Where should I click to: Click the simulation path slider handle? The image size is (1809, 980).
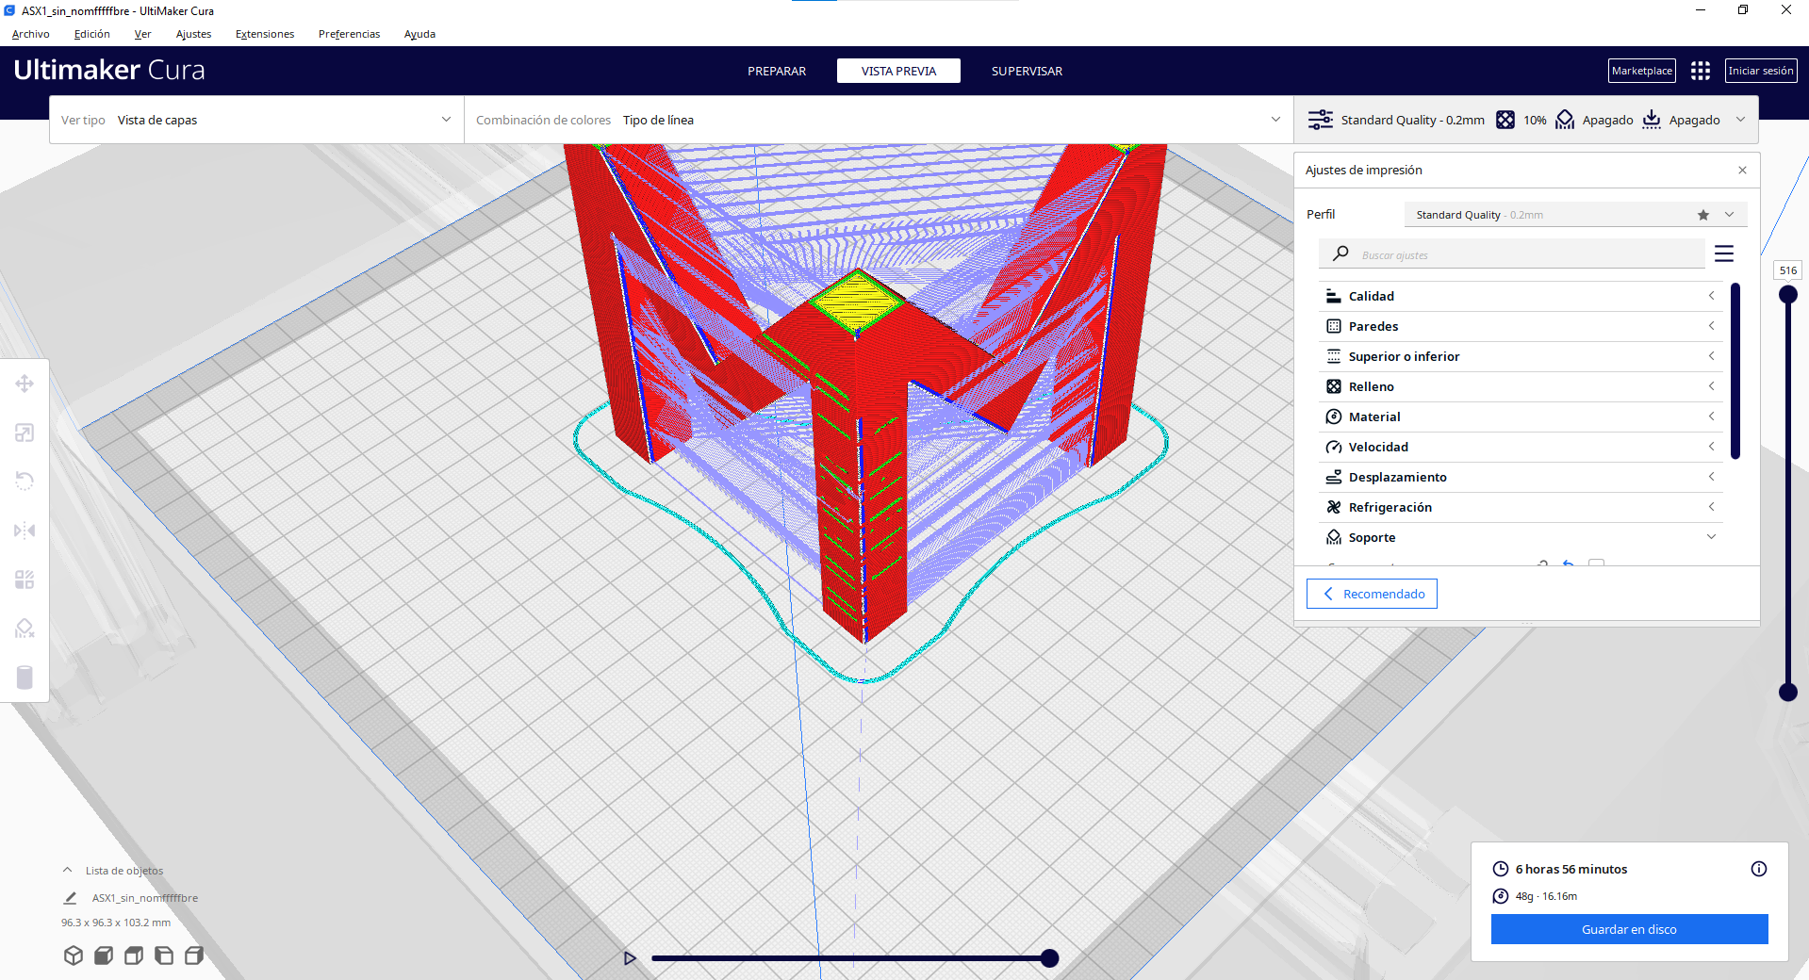coord(1049,958)
